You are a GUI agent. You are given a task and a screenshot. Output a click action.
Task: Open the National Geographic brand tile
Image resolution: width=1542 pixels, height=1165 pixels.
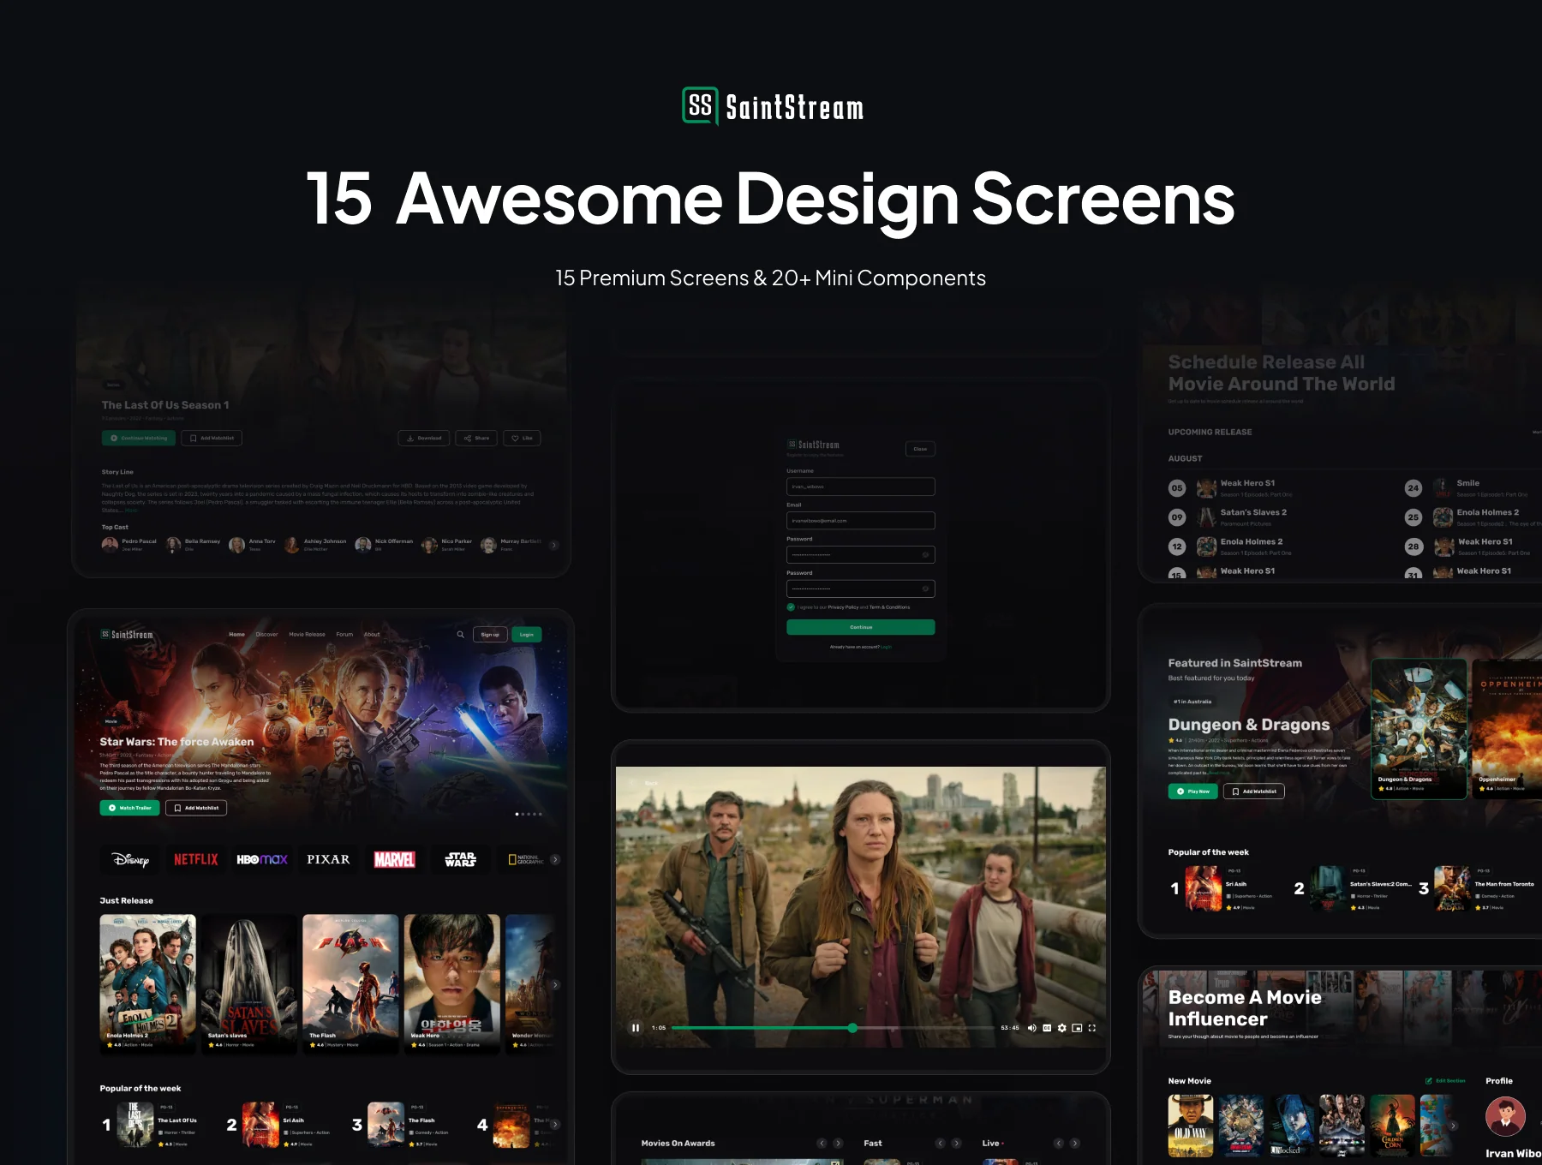(524, 859)
